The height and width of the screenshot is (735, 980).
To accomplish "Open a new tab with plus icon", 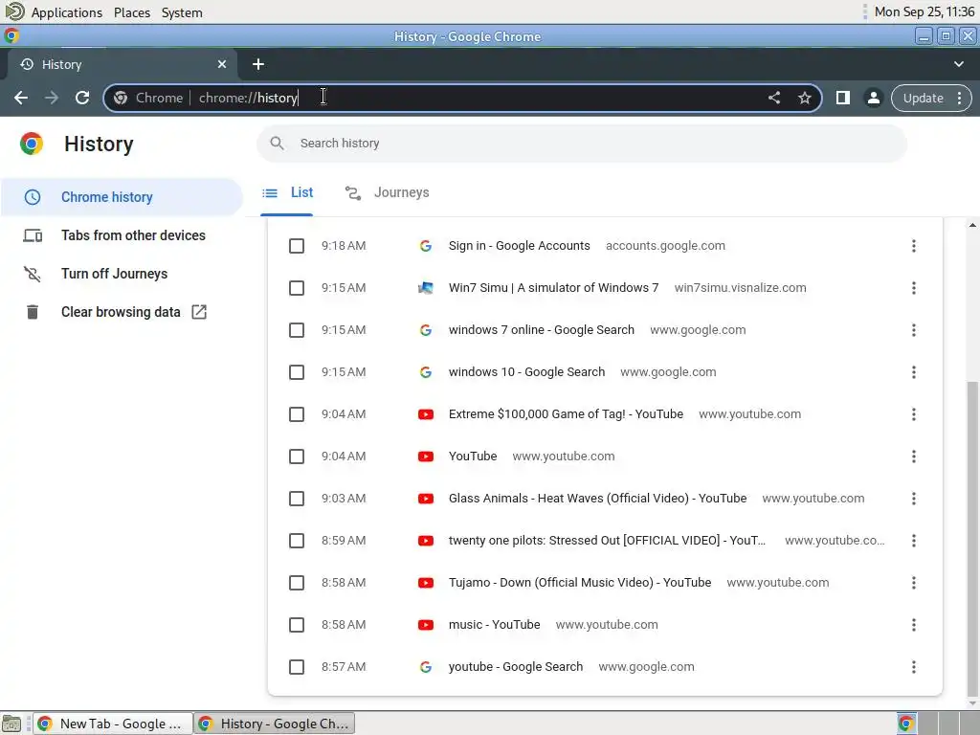I will click(x=258, y=64).
